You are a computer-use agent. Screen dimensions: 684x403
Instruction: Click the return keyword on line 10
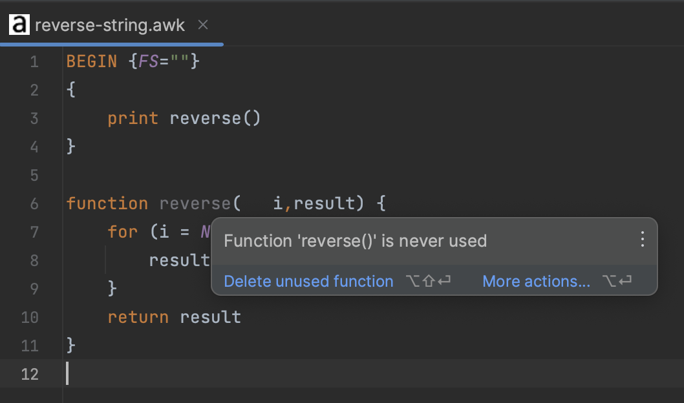point(138,317)
